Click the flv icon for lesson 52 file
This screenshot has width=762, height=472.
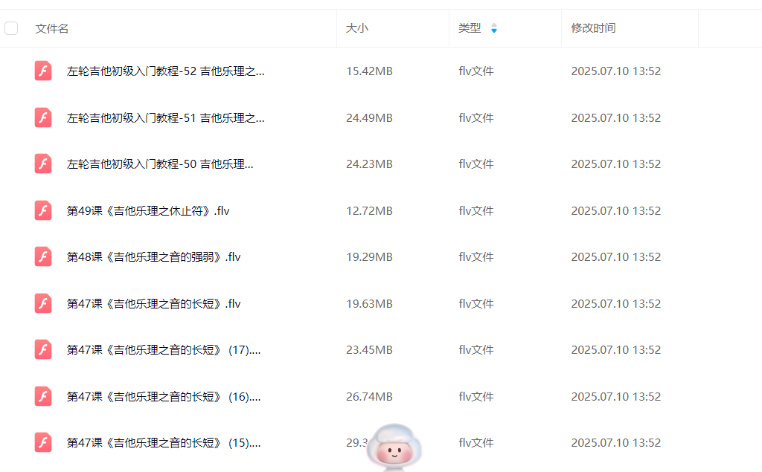tap(43, 71)
